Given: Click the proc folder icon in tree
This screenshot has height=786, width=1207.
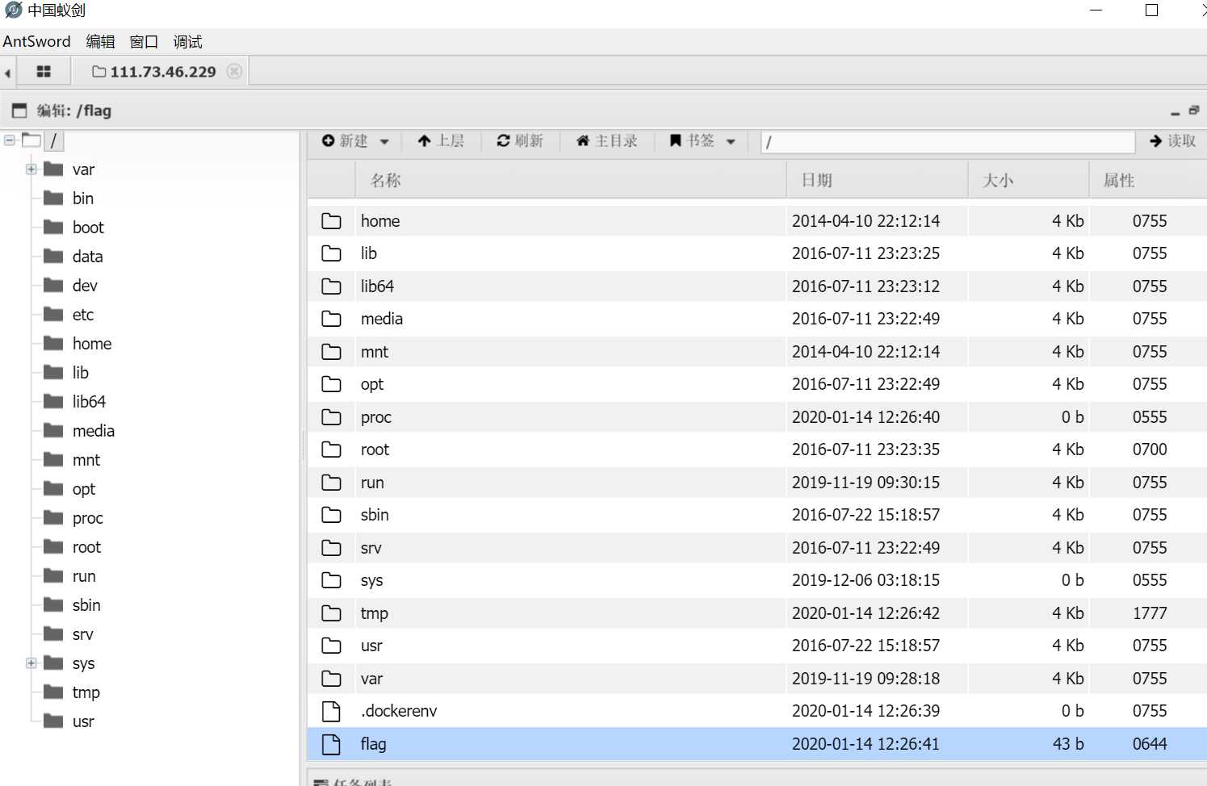Looking at the screenshot, I should tap(53, 517).
